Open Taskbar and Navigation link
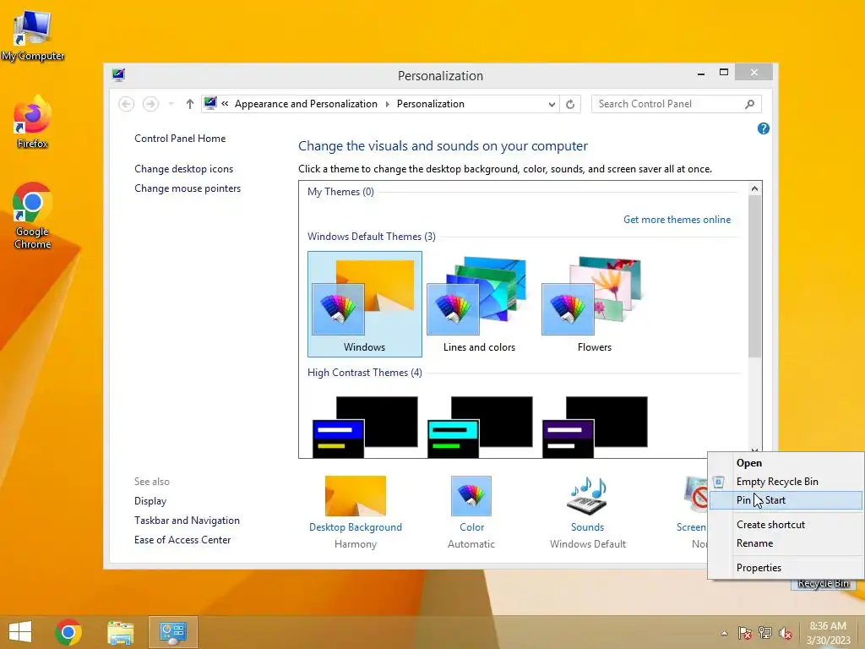 point(187,521)
